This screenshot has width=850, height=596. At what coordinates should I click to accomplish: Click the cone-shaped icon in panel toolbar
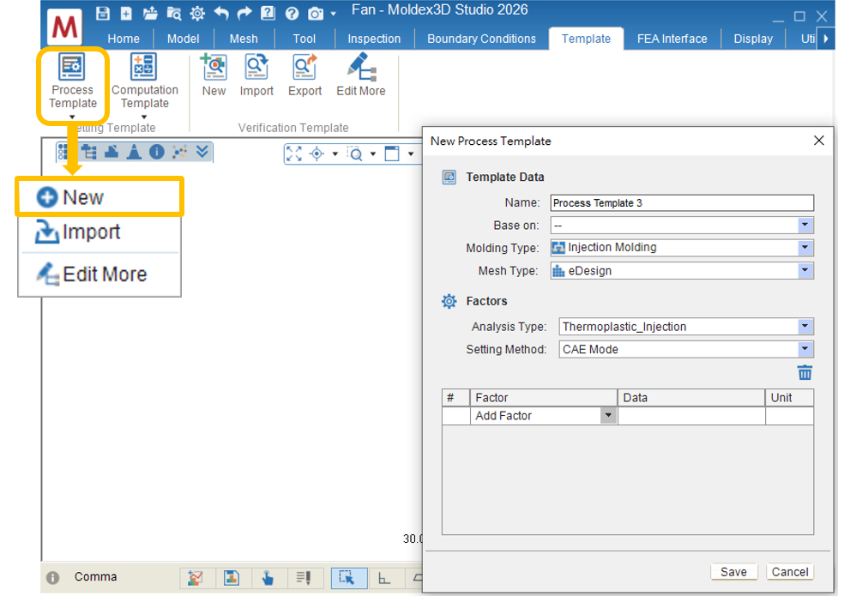click(134, 153)
